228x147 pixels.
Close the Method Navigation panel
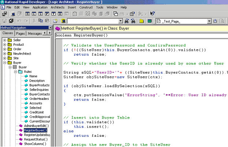click(x=50, y=28)
